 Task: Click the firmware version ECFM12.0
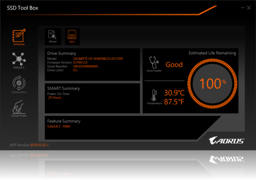click(x=80, y=62)
